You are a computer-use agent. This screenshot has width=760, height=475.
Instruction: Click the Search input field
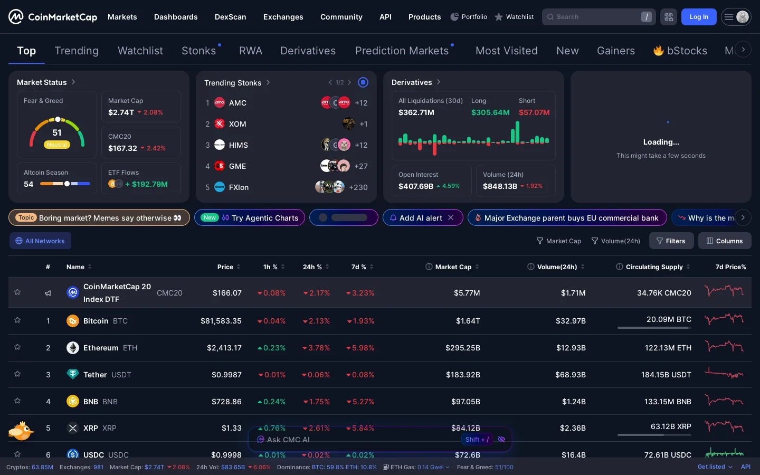point(598,17)
